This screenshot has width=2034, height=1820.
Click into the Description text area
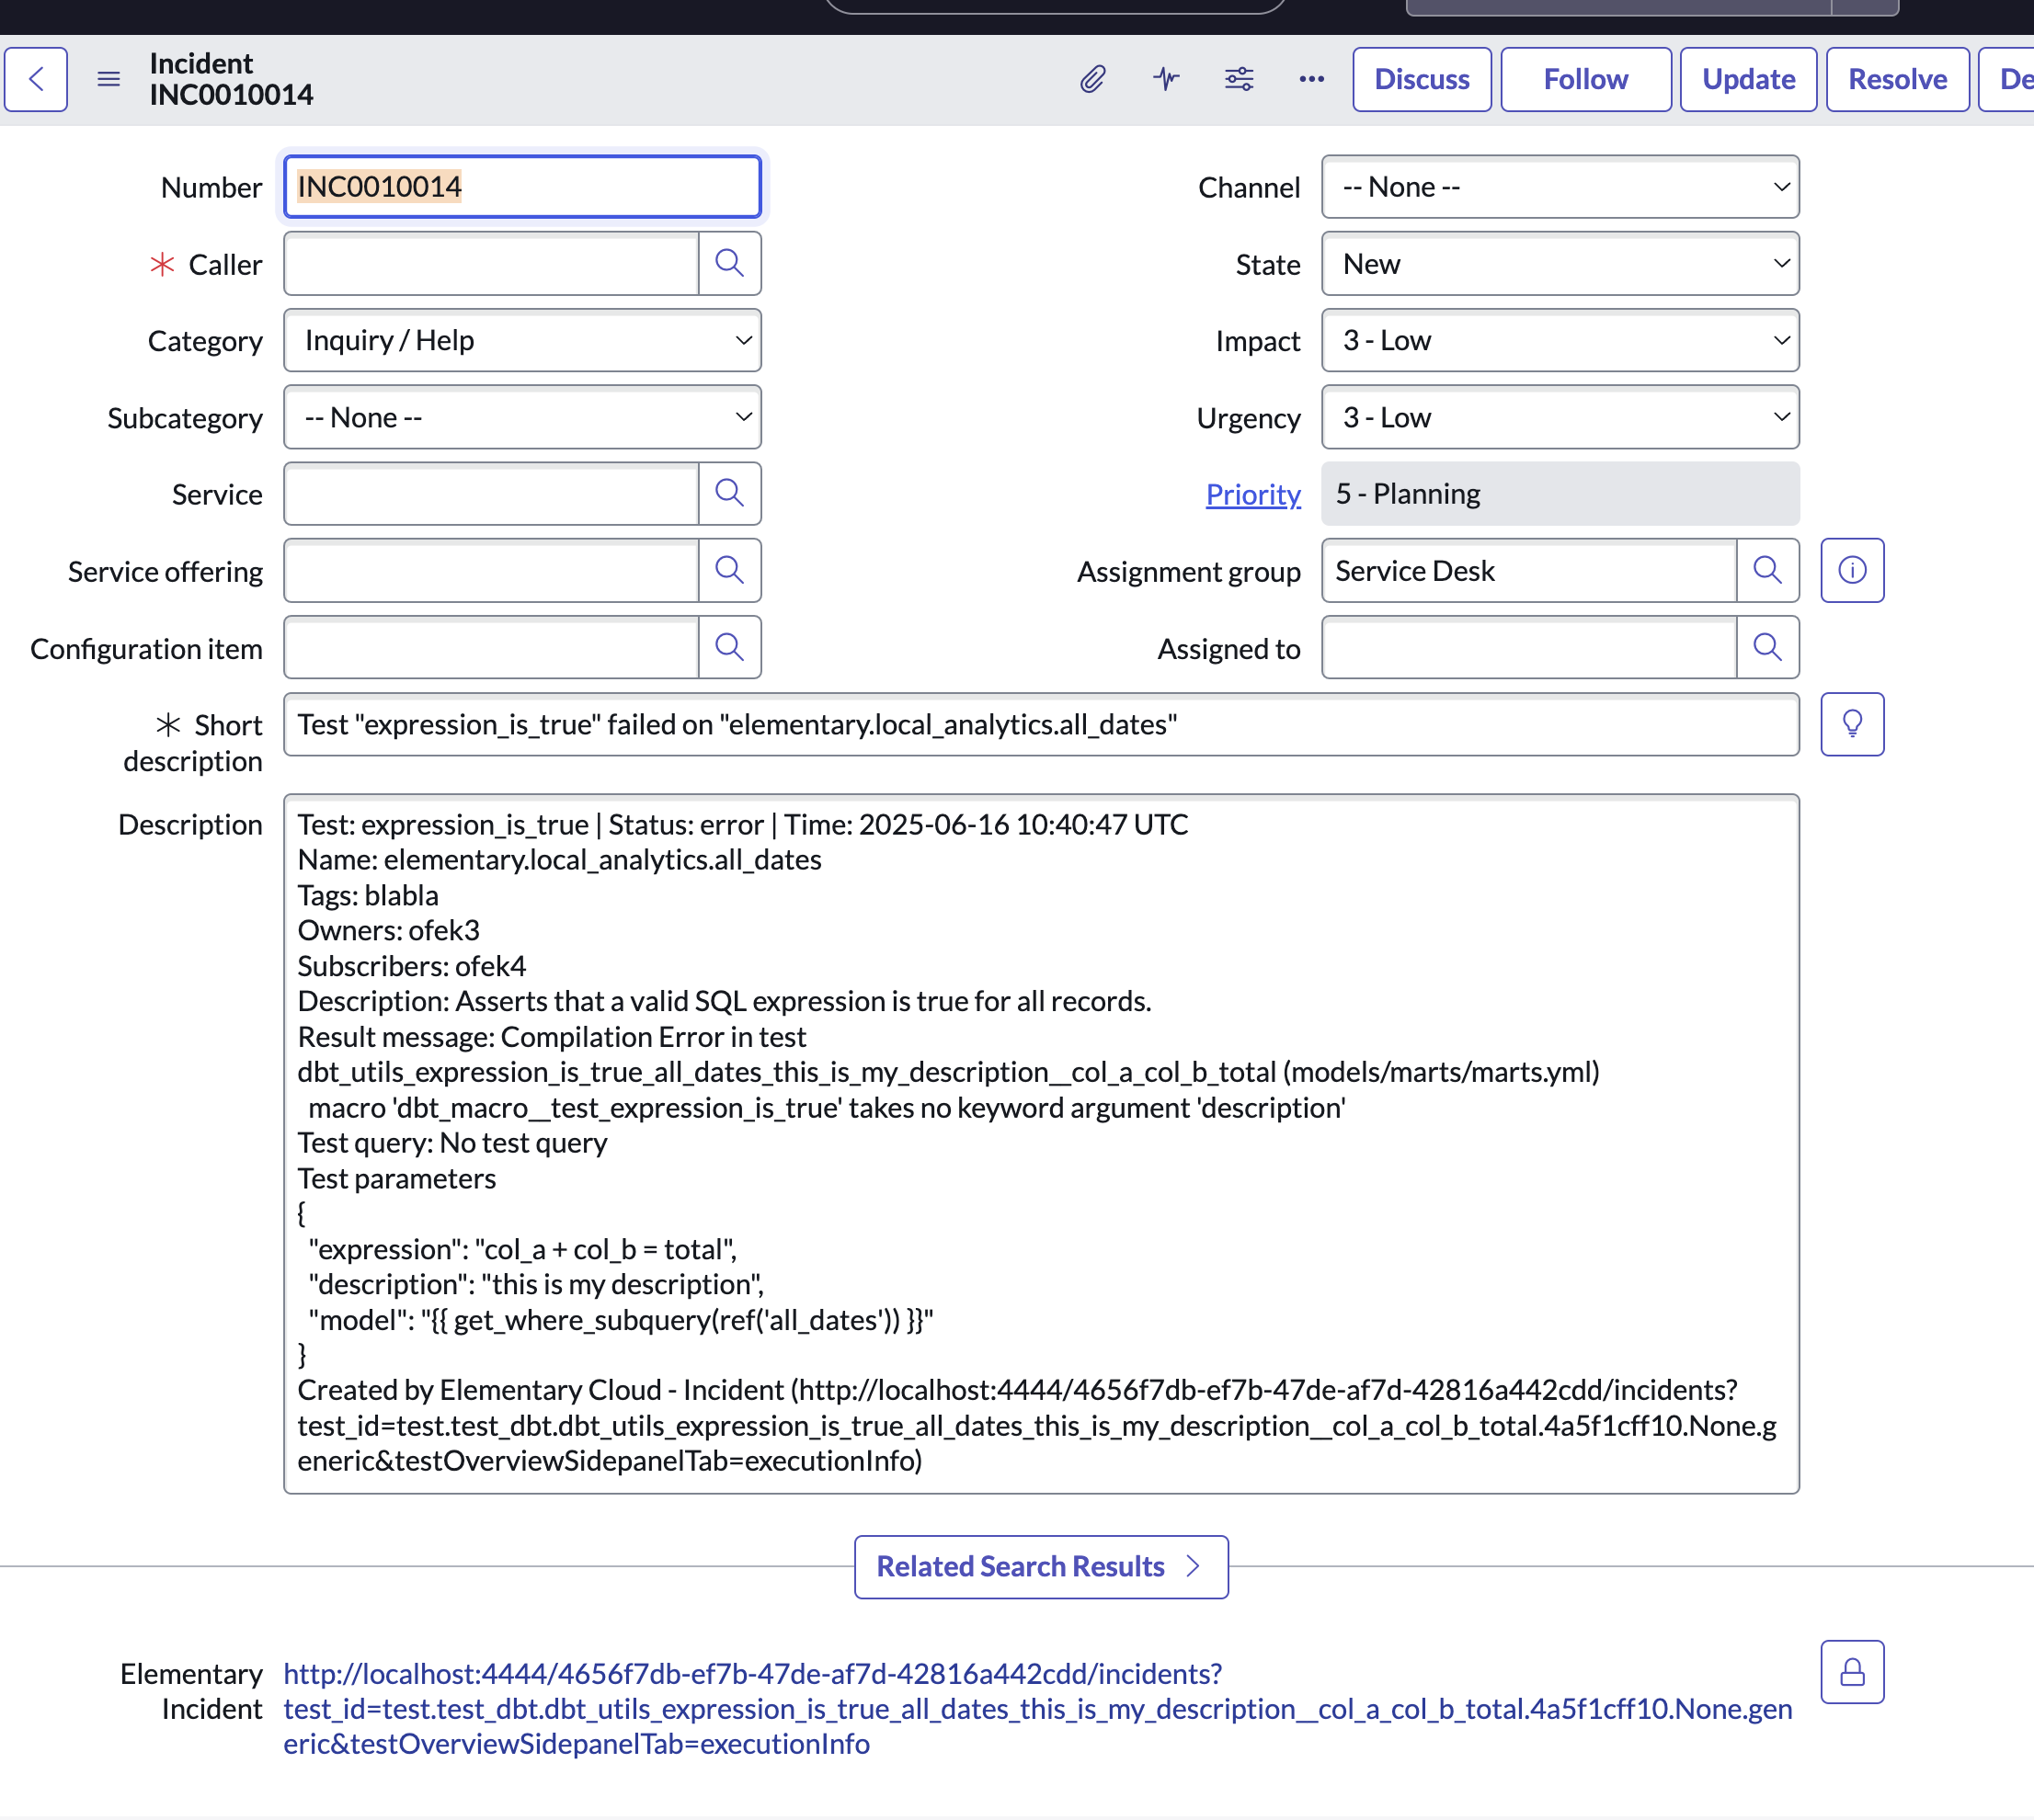tap(1042, 1144)
